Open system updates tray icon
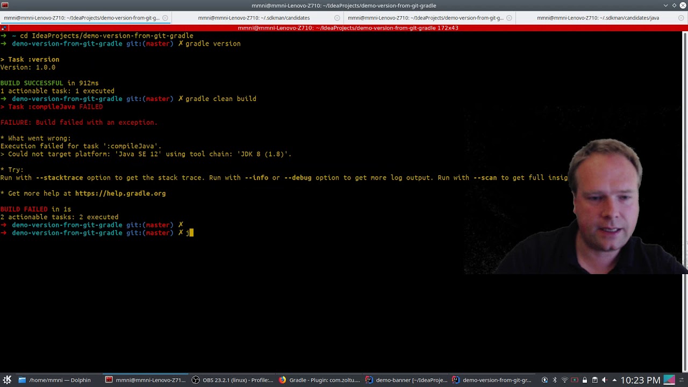This screenshot has width=688, height=387. [544, 380]
